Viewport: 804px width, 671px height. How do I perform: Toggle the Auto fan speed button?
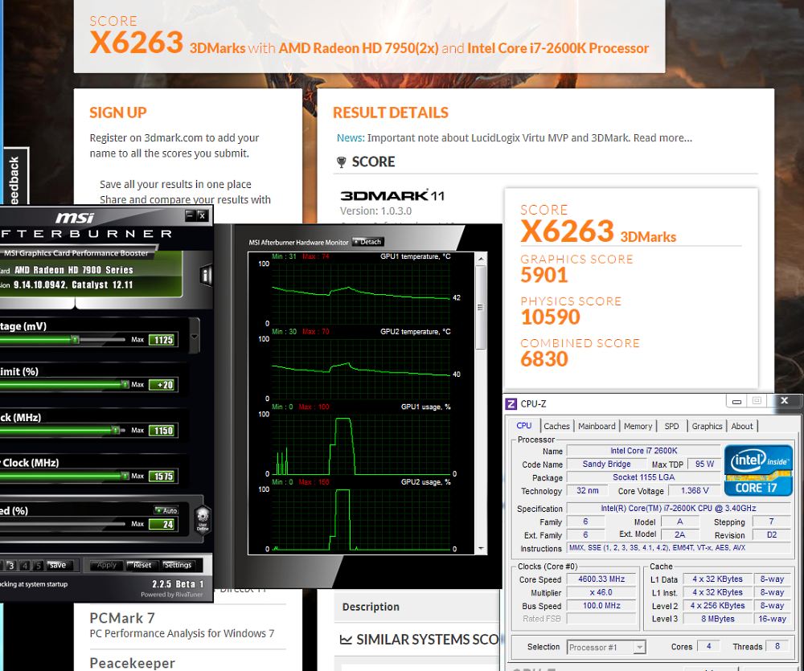pyautogui.click(x=166, y=510)
